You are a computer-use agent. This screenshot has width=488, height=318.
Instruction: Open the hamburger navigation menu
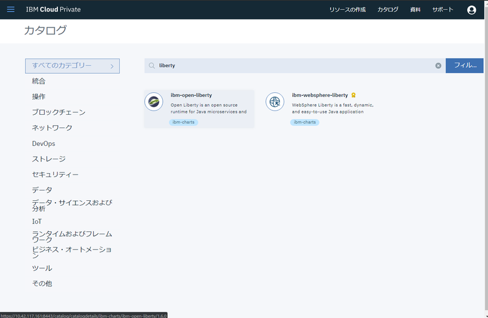pos(10,9)
